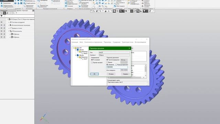Click the Угол поворота value field

coord(124,70)
